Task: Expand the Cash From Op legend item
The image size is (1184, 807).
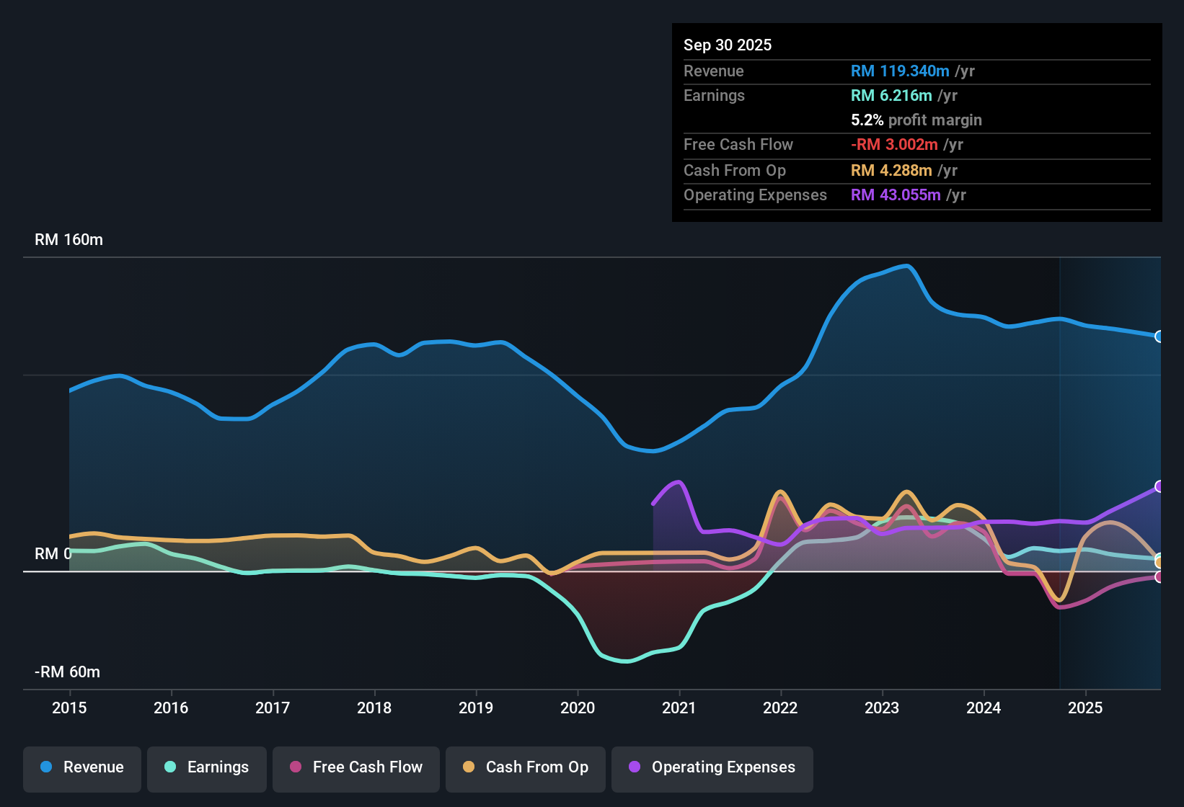Action: click(525, 767)
